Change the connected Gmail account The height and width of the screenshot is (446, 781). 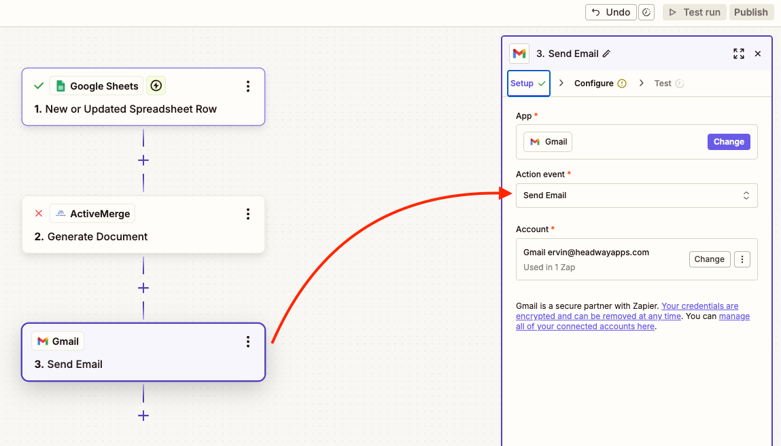(x=709, y=259)
